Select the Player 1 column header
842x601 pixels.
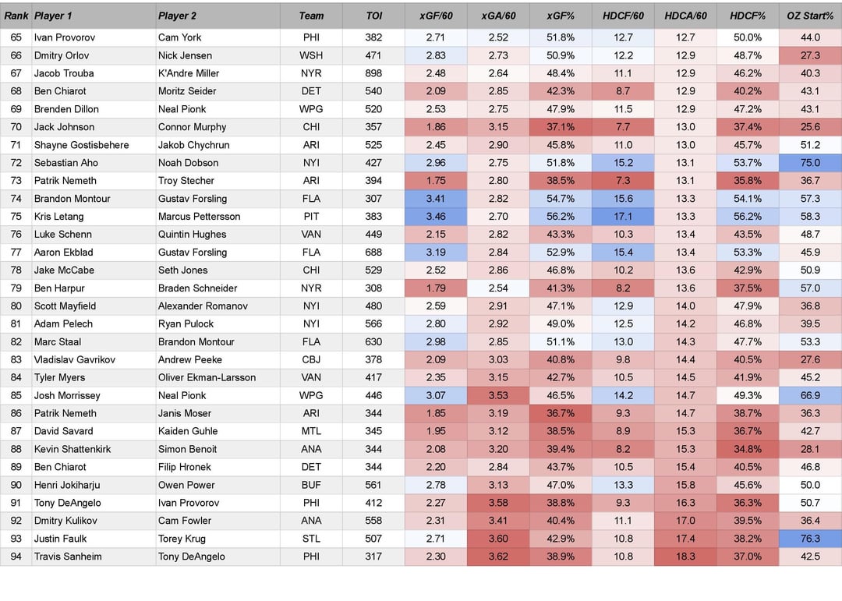click(x=53, y=16)
